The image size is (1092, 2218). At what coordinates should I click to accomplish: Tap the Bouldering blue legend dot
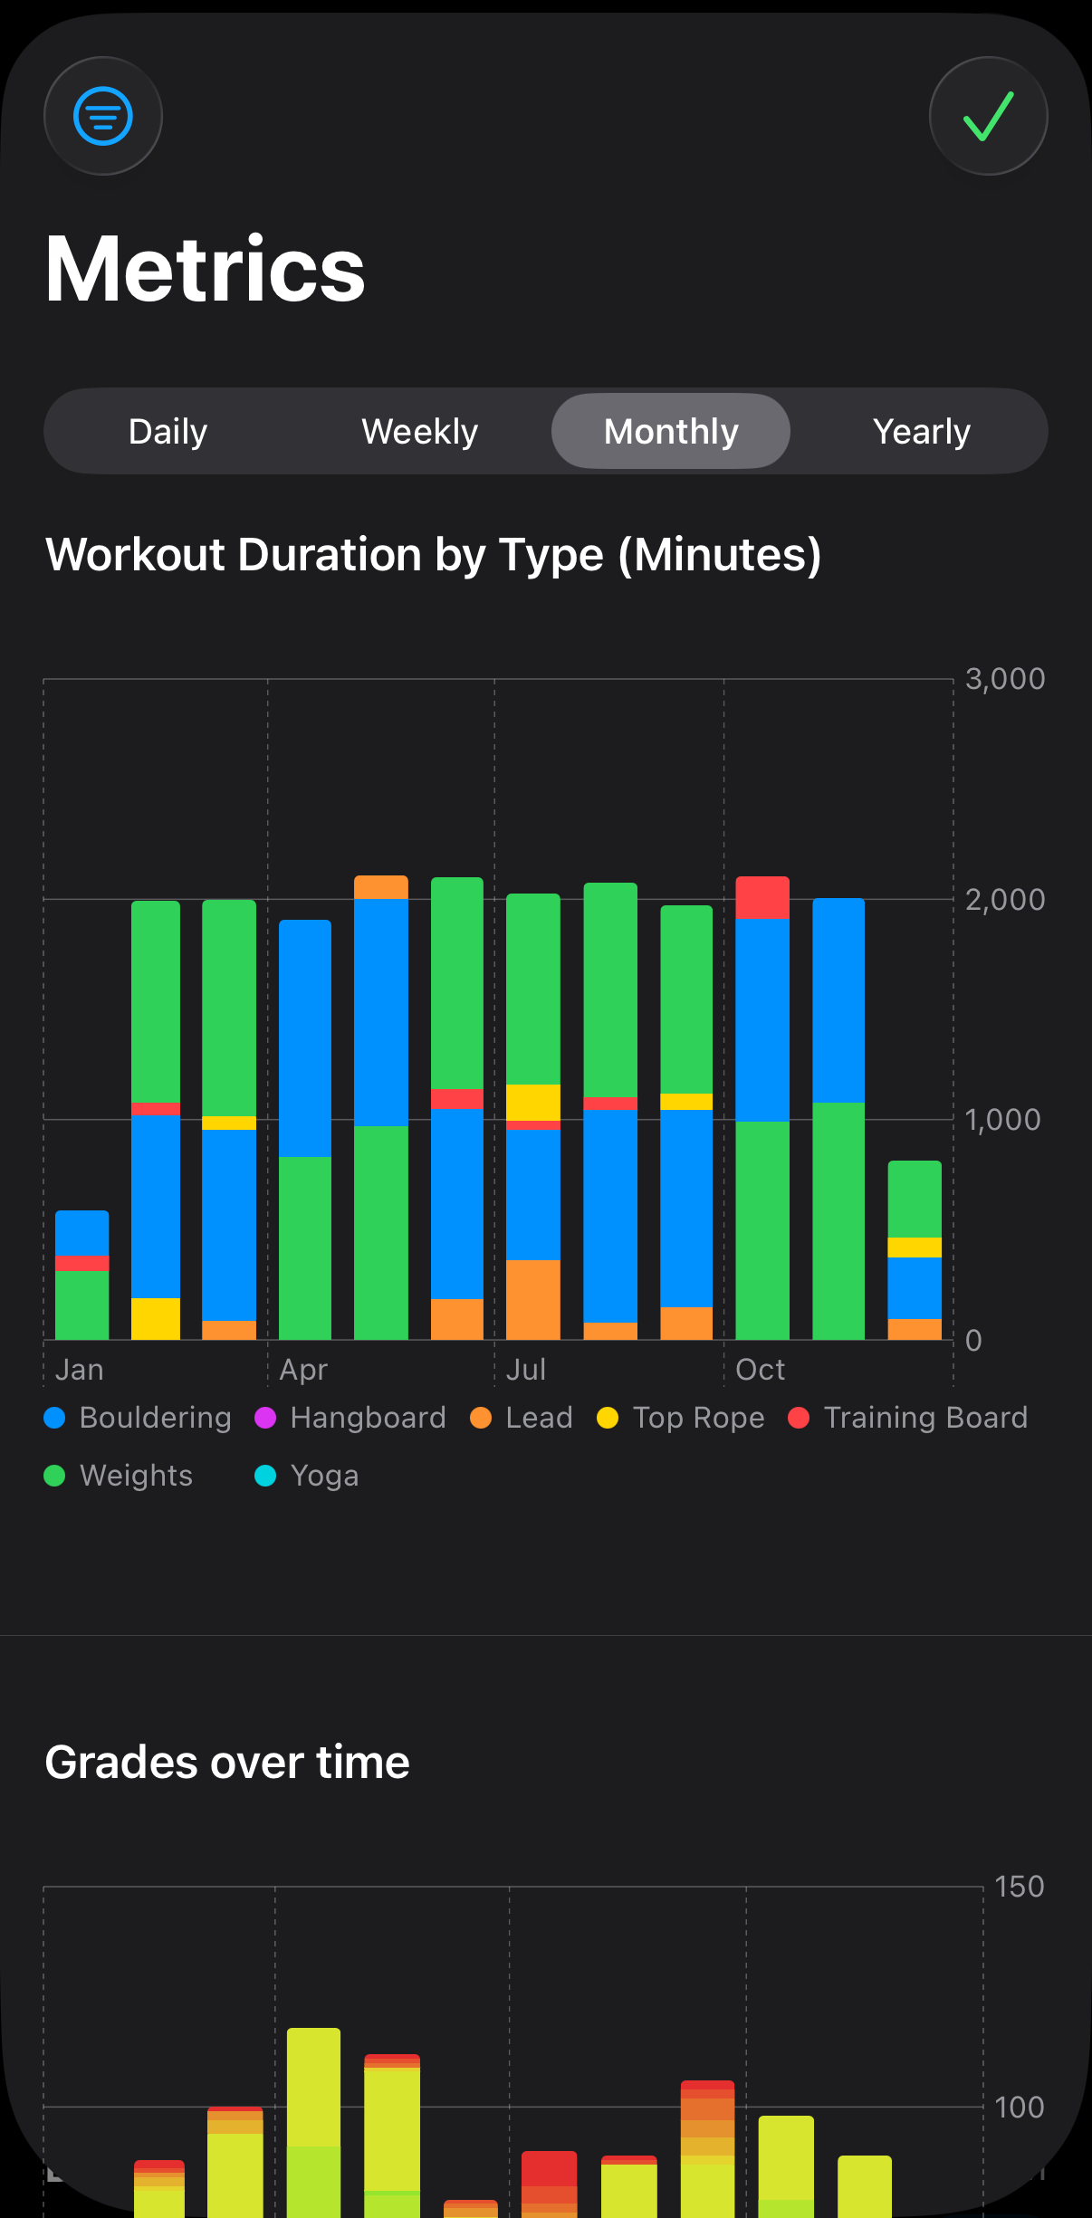[x=54, y=1418]
